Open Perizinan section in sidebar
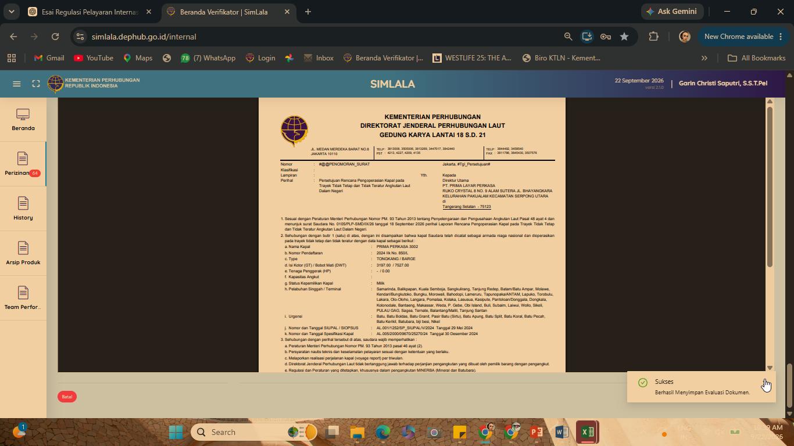The image size is (794, 446). 23,164
